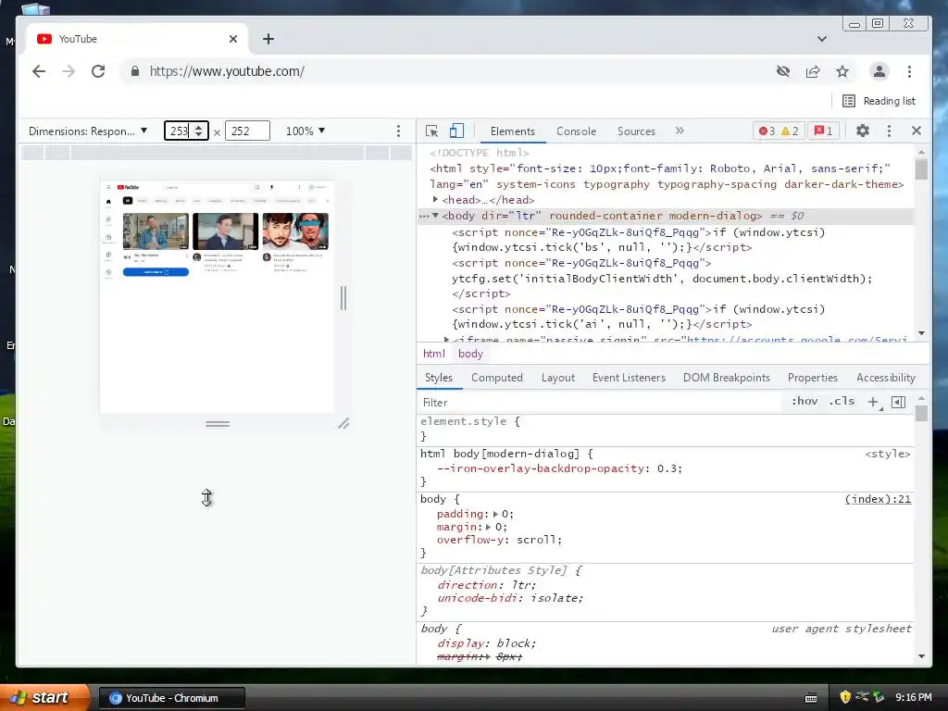Switch to the Console tab

click(x=576, y=131)
